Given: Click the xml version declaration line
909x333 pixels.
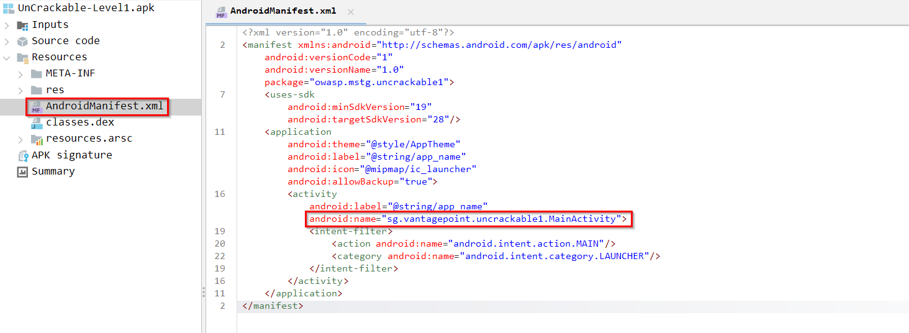Looking at the screenshot, I should click(348, 32).
